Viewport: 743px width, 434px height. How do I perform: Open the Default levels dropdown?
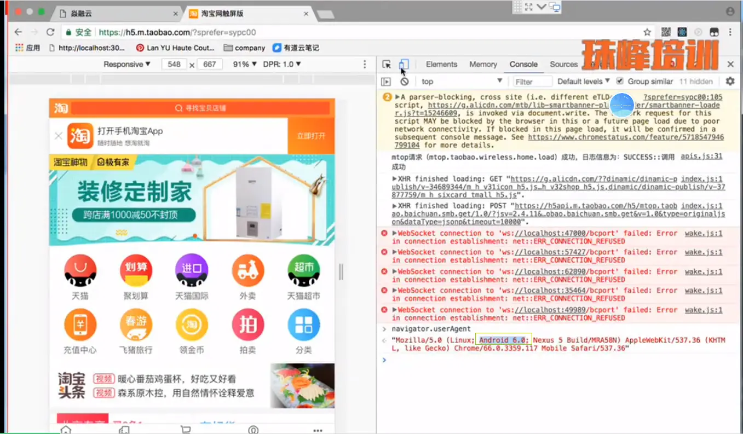(x=584, y=82)
